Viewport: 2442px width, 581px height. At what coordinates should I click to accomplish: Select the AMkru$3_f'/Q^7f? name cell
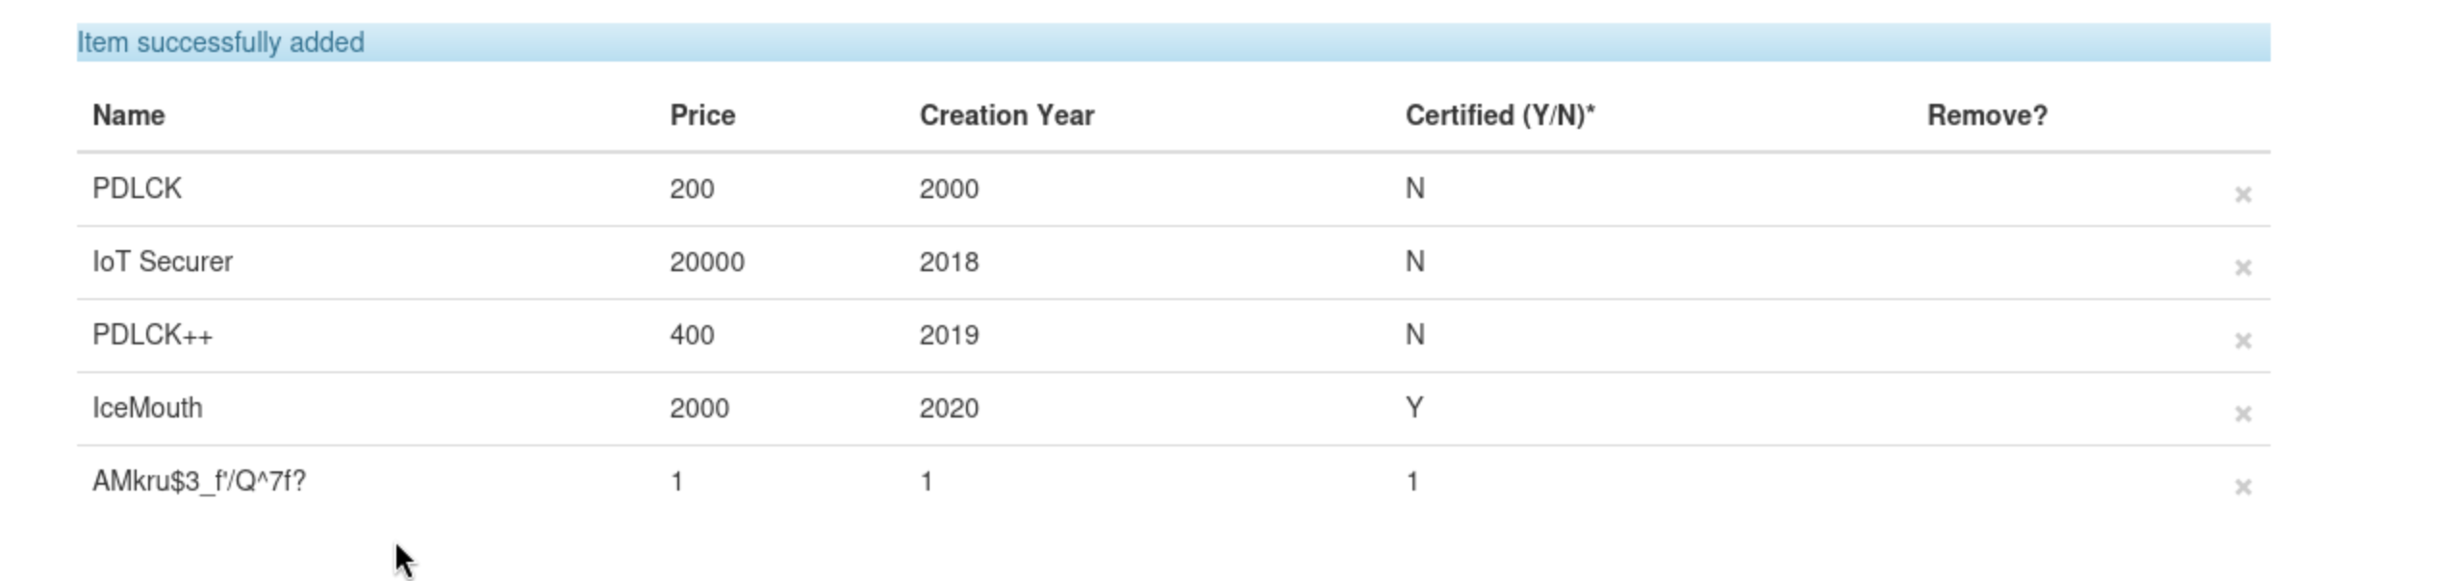[x=199, y=481]
